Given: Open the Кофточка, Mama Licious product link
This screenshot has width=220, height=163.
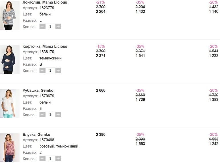Looking at the screenshot, I should coord(45,46).
